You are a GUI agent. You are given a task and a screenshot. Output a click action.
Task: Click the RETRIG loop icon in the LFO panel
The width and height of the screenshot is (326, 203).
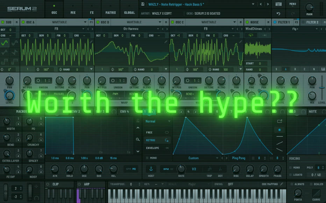point(167,140)
